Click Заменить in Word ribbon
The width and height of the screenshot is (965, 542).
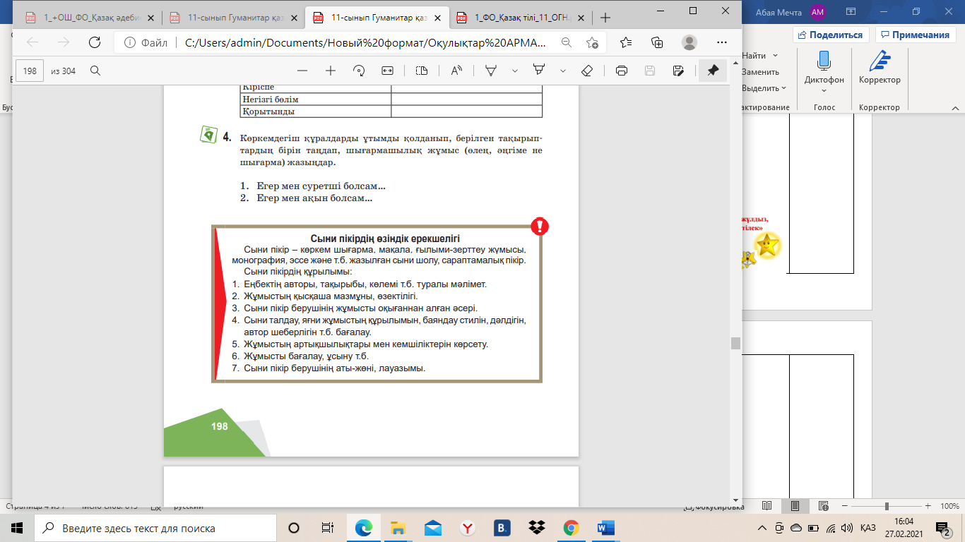tap(760, 72)
